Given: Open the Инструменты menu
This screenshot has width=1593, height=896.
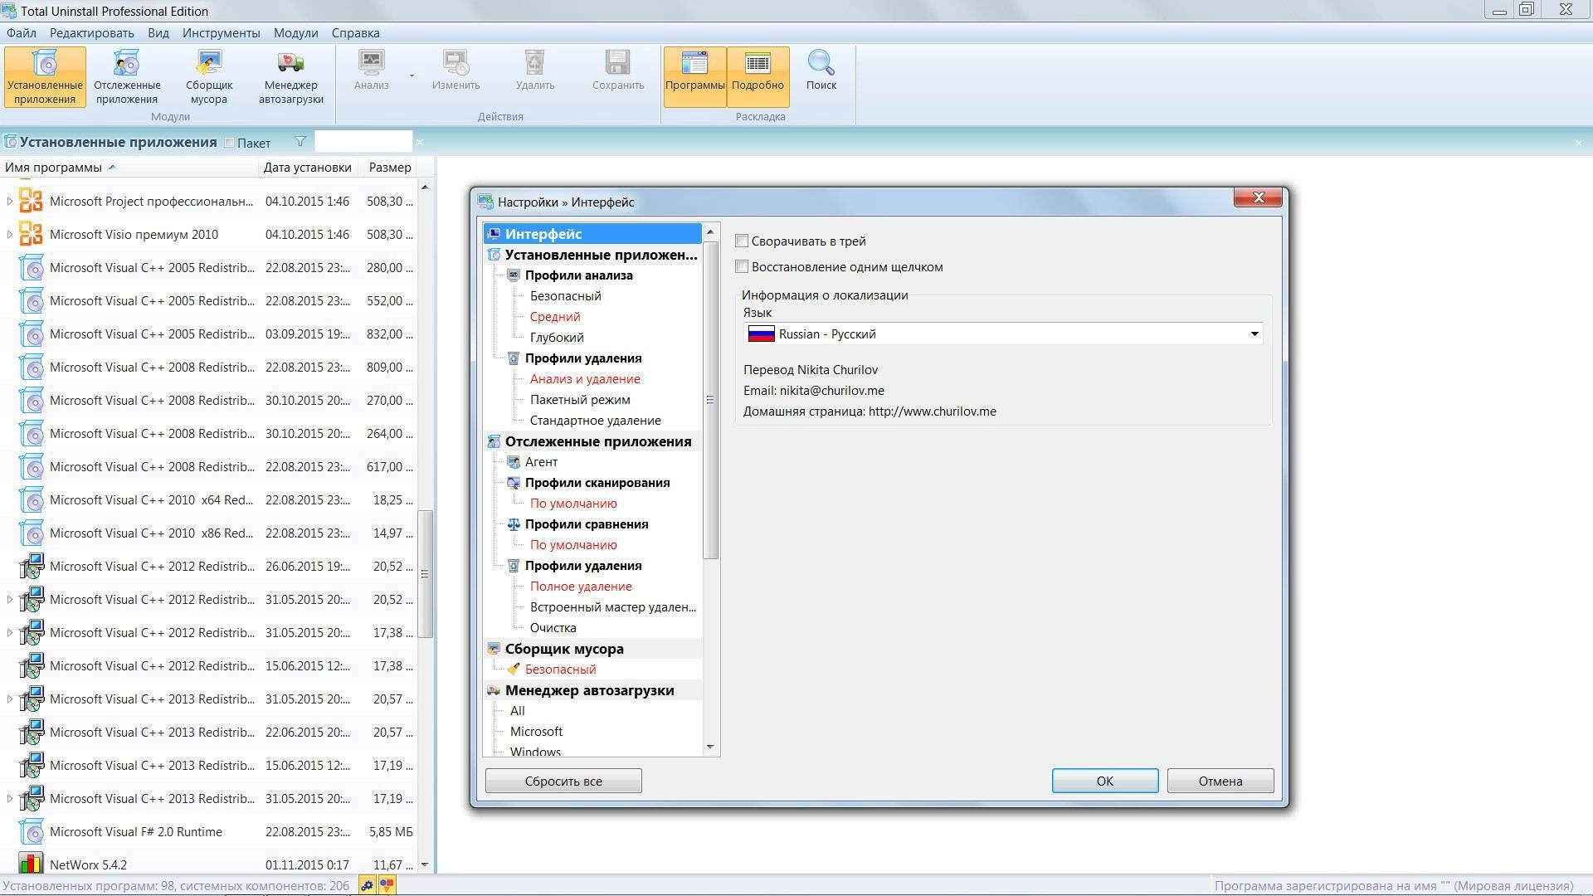Looking at the screenshot, I should point(222,33).
